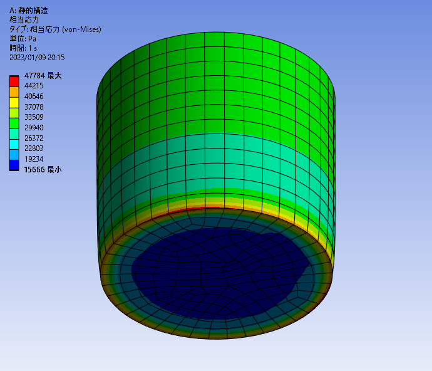Click the dark blue legend color band

(x=14, y=165)
